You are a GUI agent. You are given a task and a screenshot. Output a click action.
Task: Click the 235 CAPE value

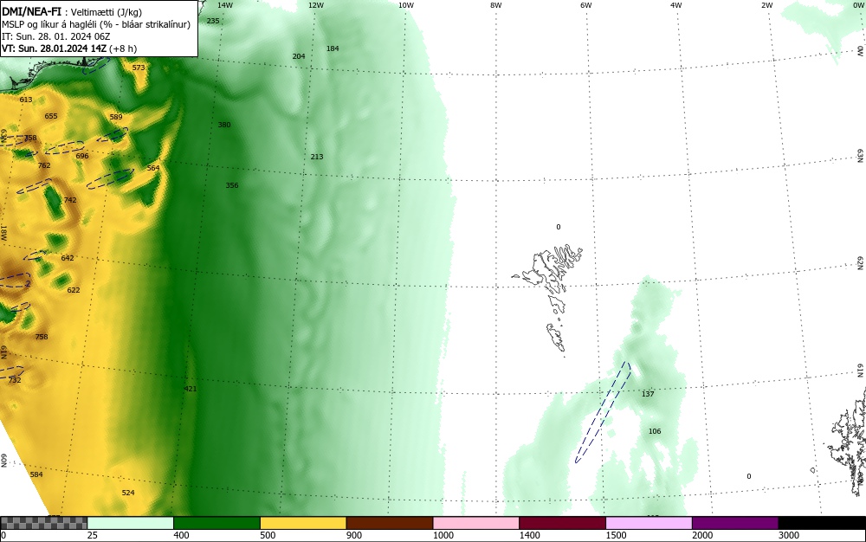pyautogui.click(x=213, y=21)
